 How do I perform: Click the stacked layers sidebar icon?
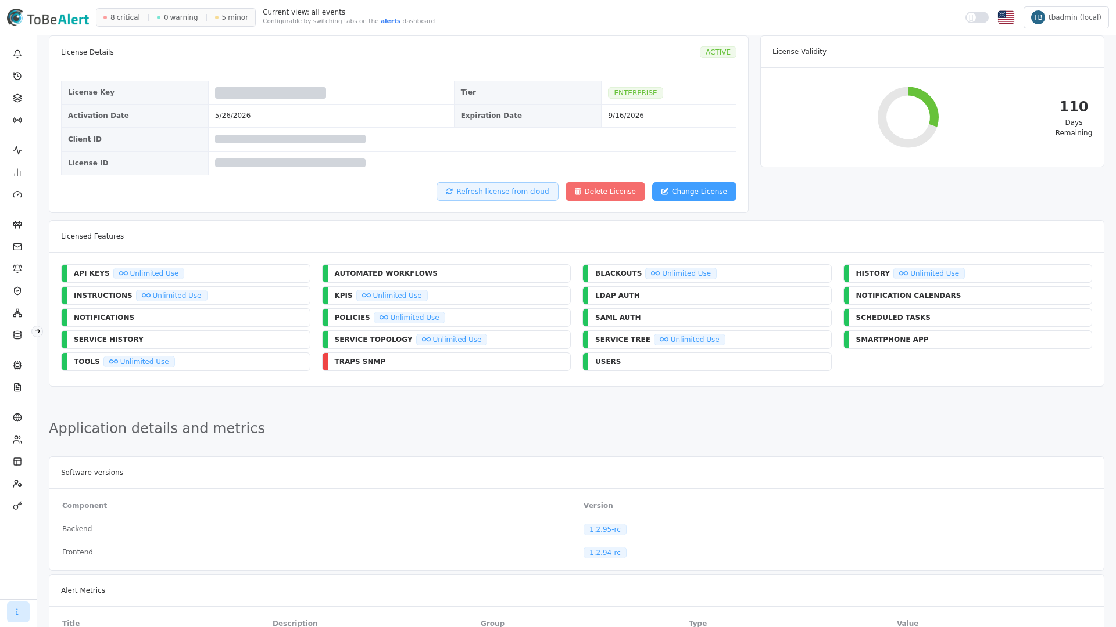[x=17, y=98]
